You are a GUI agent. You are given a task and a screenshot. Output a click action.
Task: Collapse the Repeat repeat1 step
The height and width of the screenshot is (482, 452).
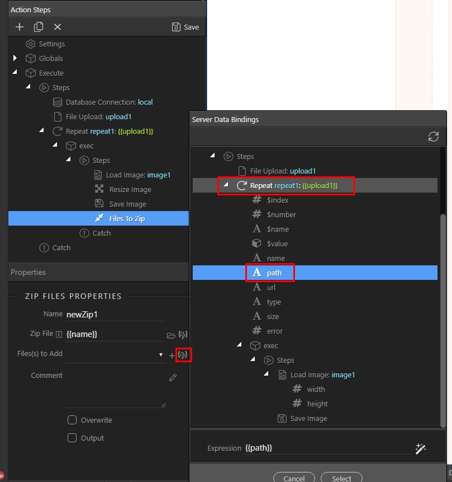tap(41, 131)
